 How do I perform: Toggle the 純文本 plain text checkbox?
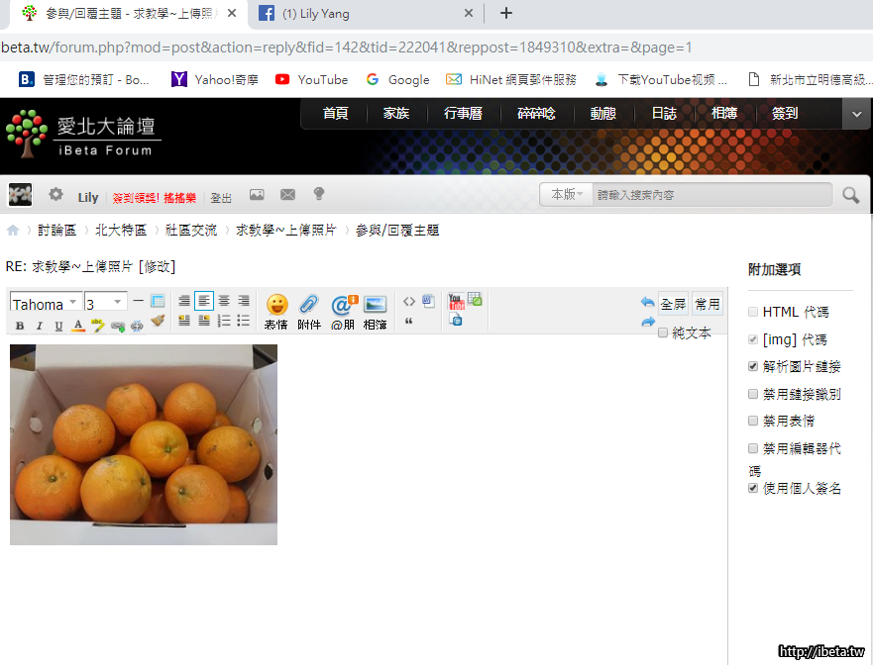(663, 333)
